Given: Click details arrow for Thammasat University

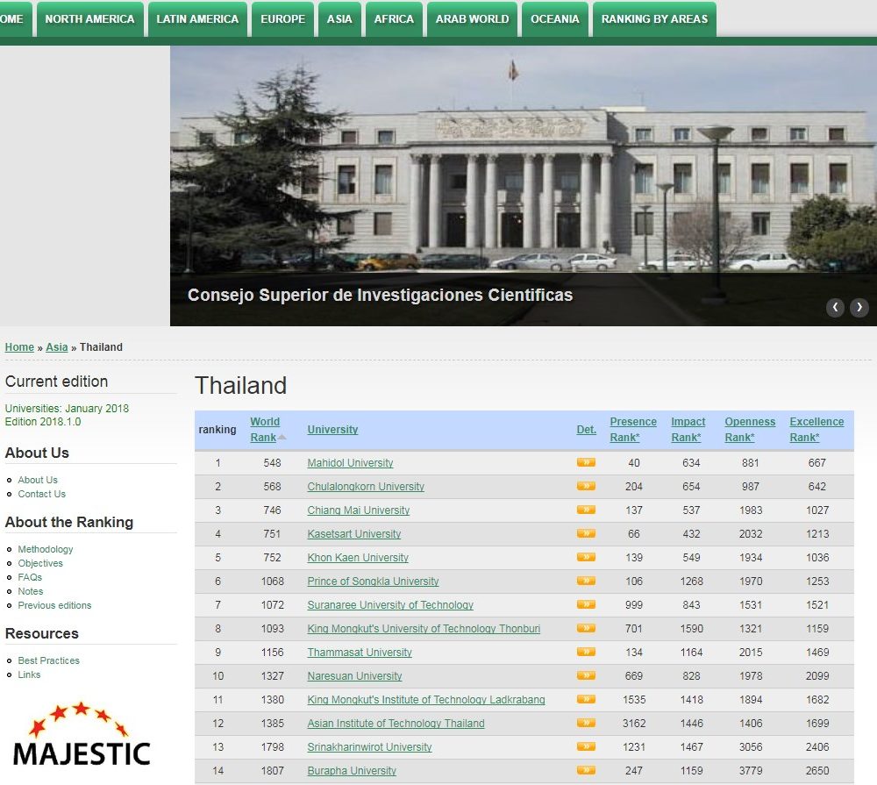Looking at the screenshot, I should [x=586, y=652].
